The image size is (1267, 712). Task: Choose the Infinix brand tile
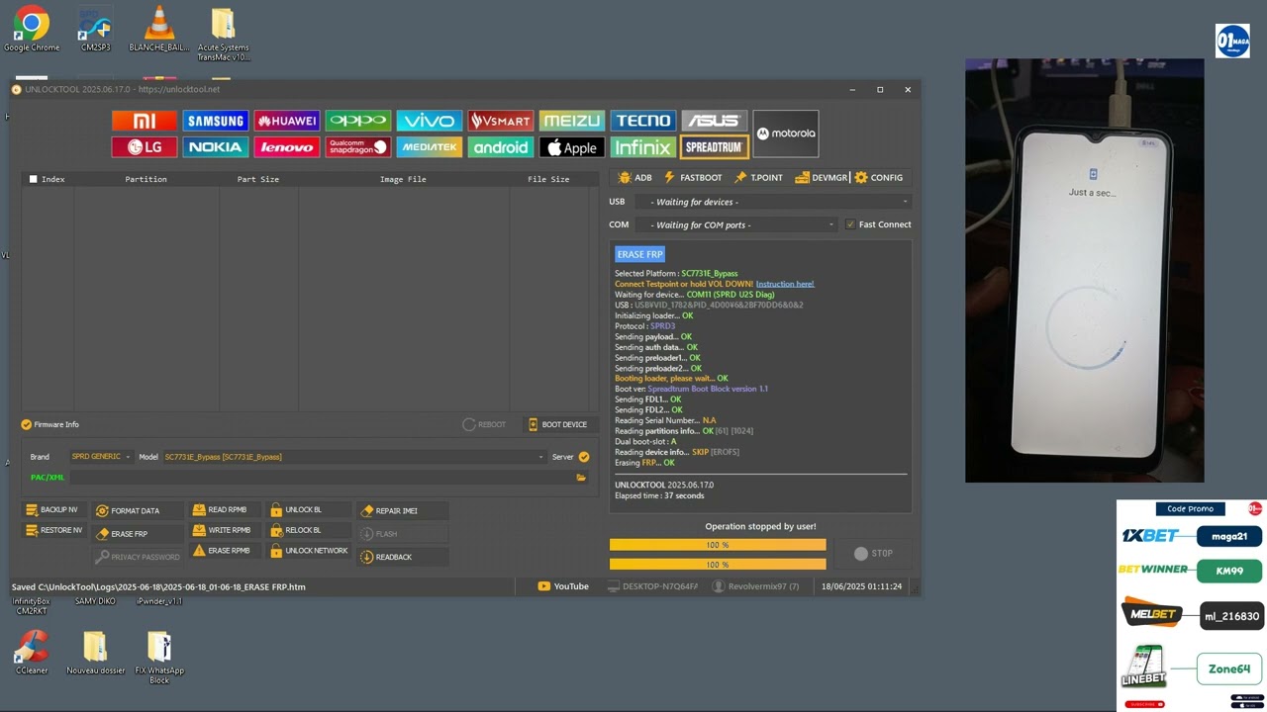coord(643,147)
